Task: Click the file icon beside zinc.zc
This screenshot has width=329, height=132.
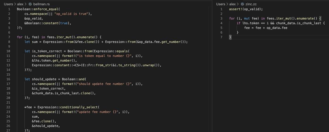Action: (242, 4)
